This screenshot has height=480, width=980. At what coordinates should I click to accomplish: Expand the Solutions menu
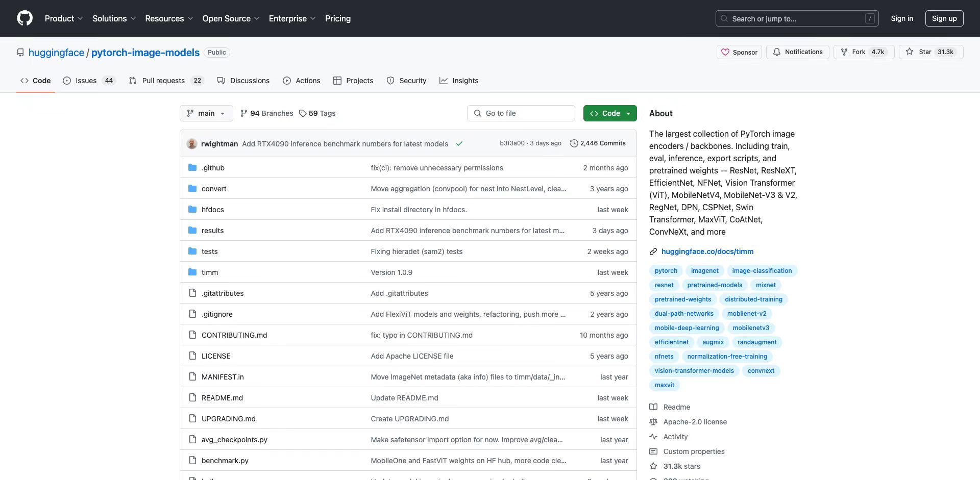point(114,18)
